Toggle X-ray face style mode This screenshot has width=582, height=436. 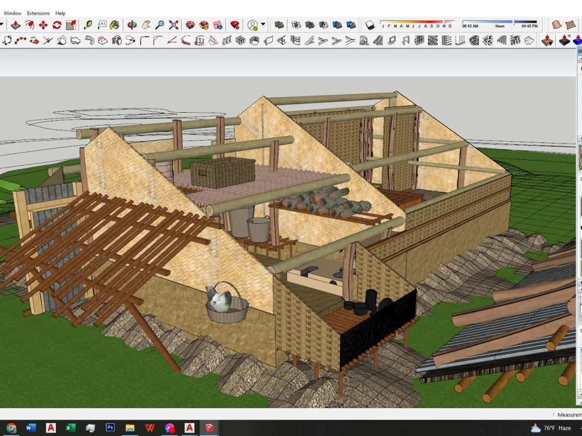(x=279, y=25)
